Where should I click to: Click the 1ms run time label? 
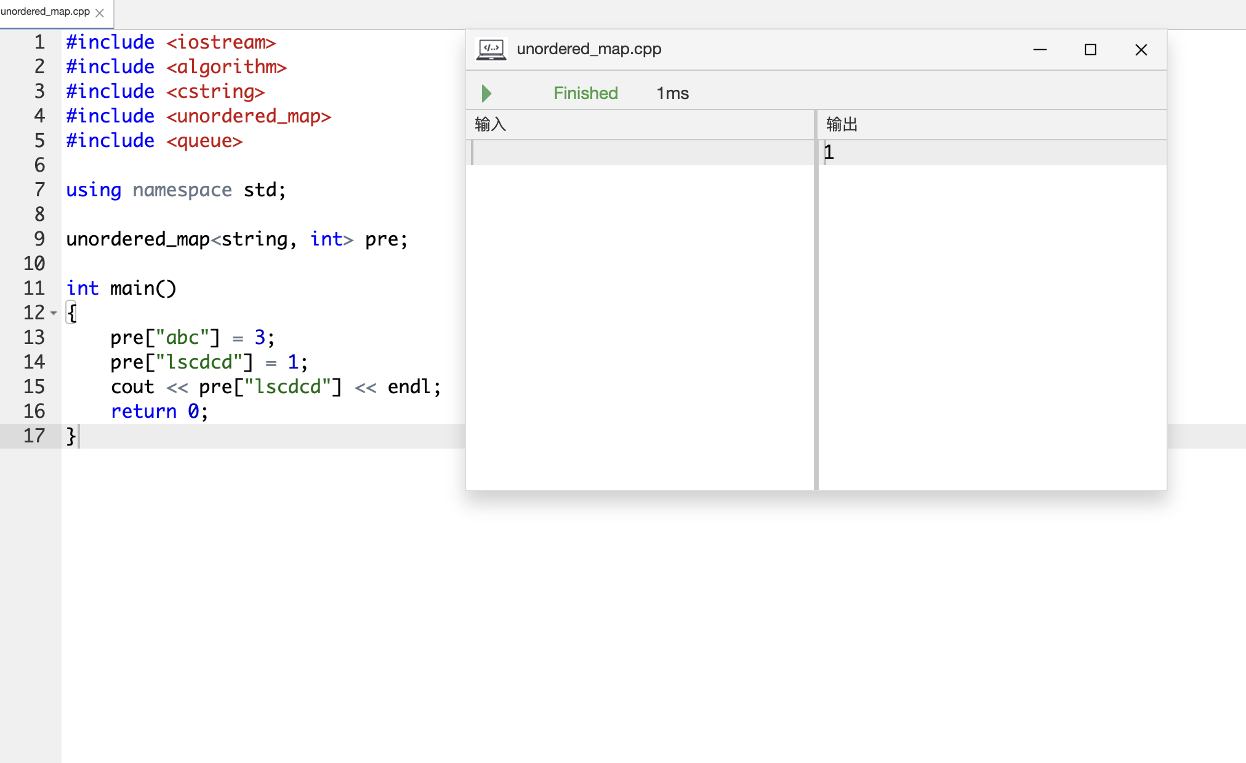tap(672, 94)
